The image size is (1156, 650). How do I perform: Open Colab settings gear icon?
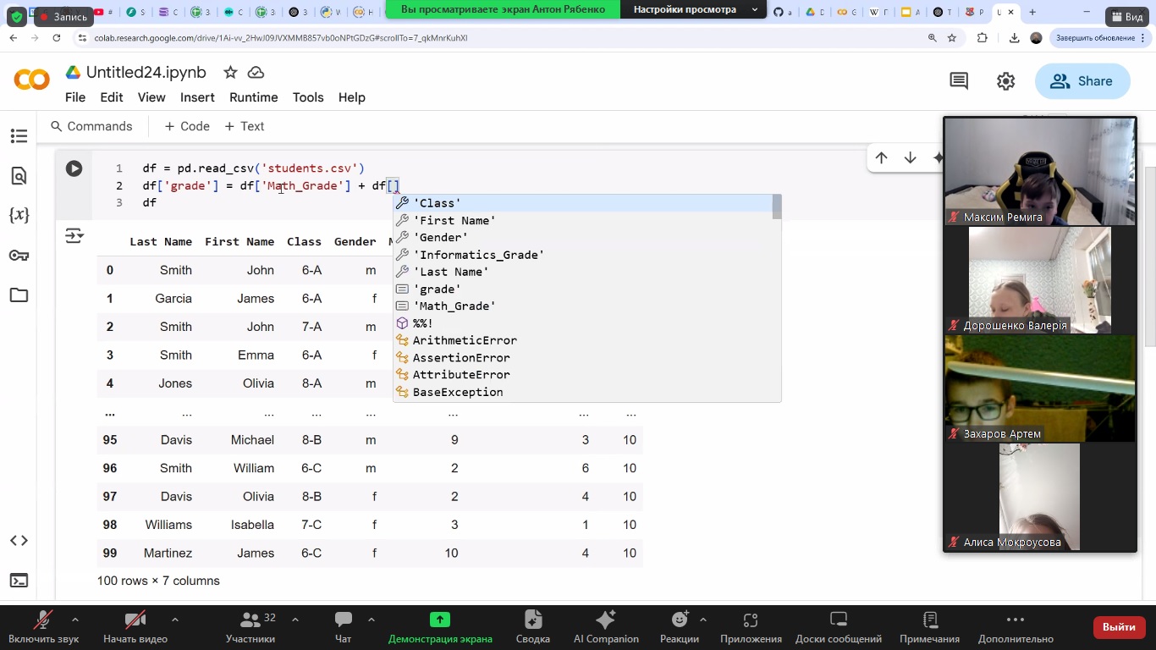[x=1005, y=81]
